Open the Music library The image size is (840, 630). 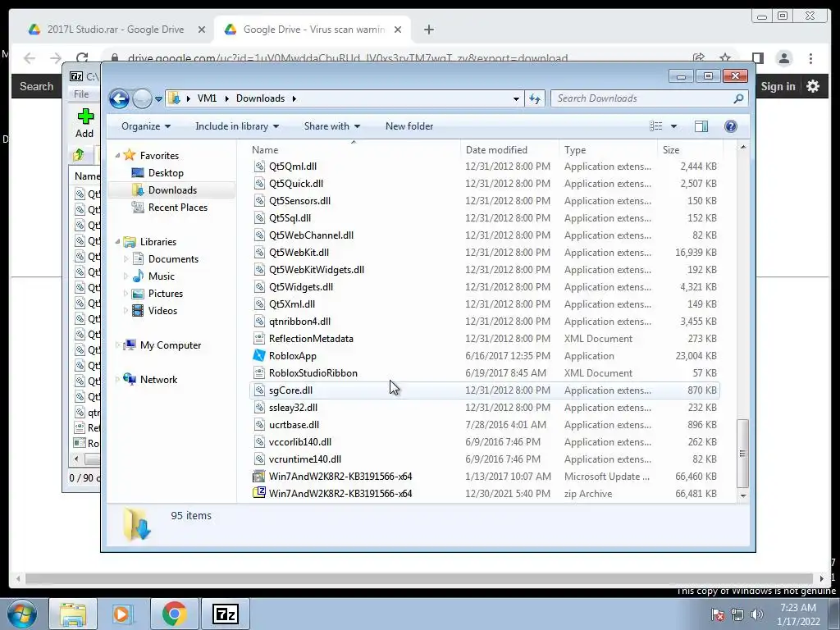162,276
